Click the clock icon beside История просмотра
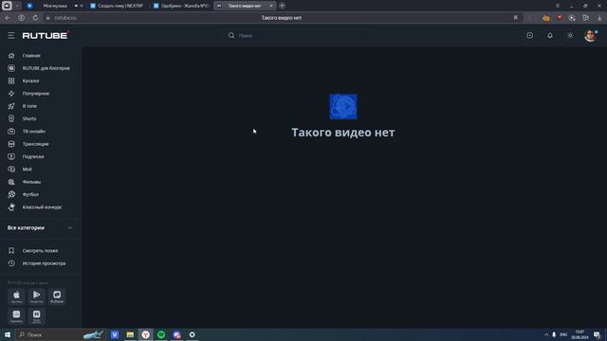Viewport: 607px width, 341px height. click(x=11, y=263)
